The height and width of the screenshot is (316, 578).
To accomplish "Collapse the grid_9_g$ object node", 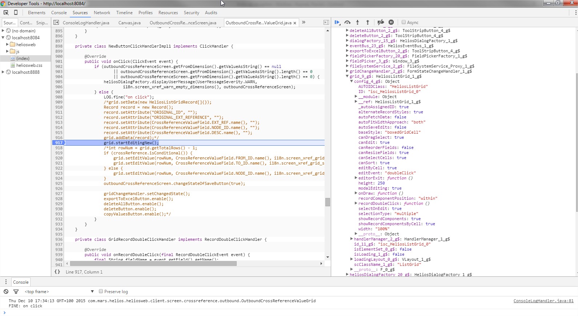I will point(347,76).
